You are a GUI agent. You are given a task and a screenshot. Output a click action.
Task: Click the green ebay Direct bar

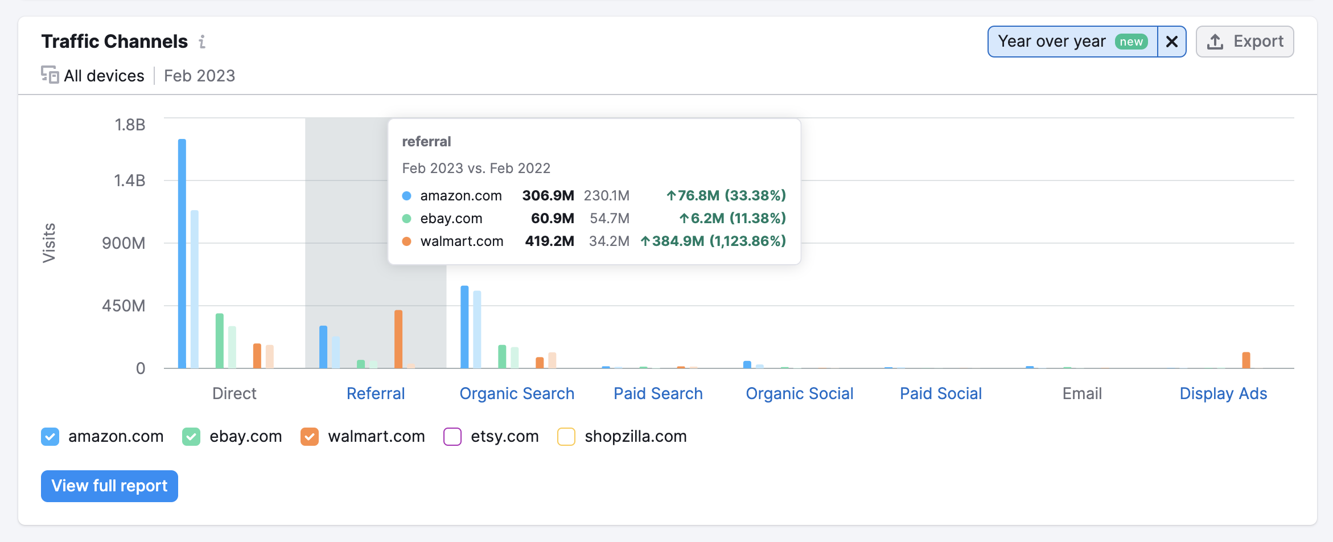pos(220,340)
